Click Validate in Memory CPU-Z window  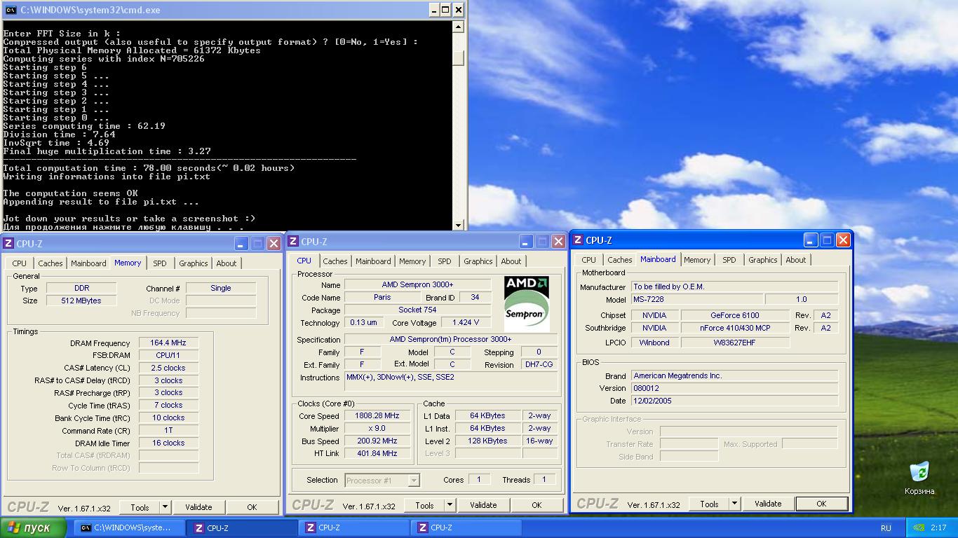[x=198, y=507]
